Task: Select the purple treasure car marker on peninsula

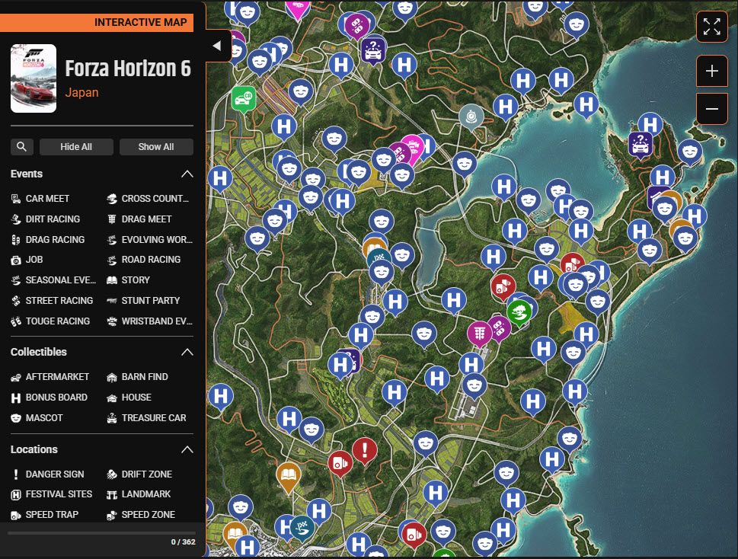Action: (641, 145)
